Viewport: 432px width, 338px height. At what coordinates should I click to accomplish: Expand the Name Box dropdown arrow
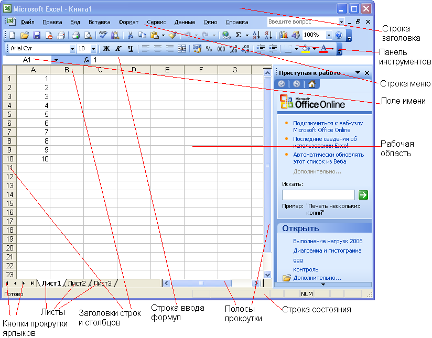click(56, 60)
